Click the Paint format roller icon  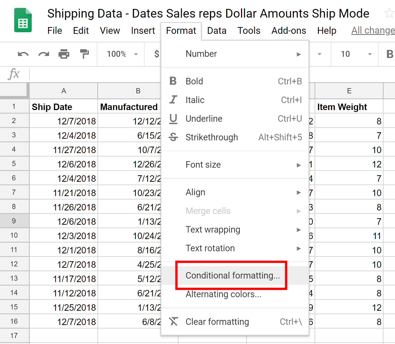coord(84,54)
